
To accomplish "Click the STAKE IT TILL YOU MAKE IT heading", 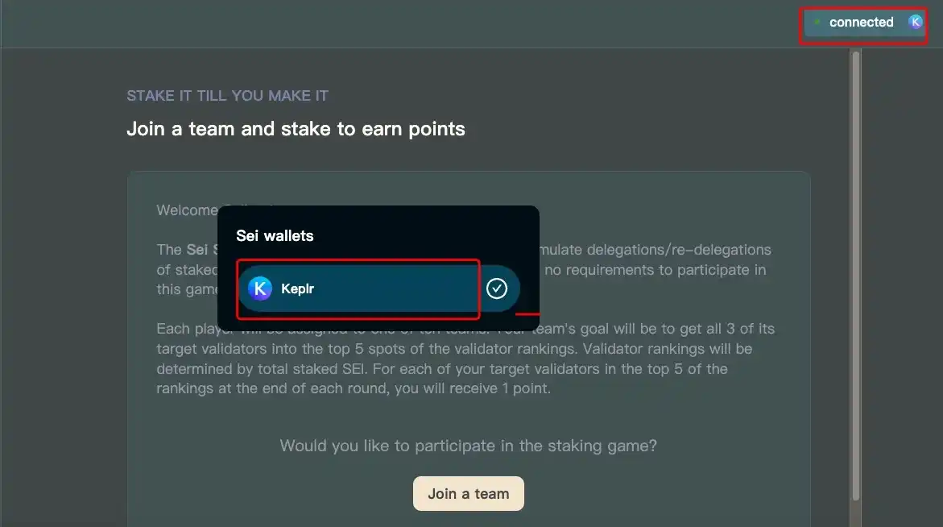I will [x=227, y=96].
